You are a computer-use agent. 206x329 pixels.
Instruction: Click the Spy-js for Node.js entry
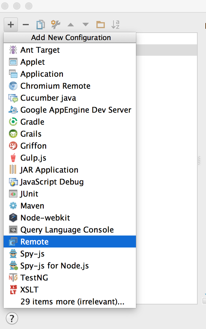tap(54, 266)
